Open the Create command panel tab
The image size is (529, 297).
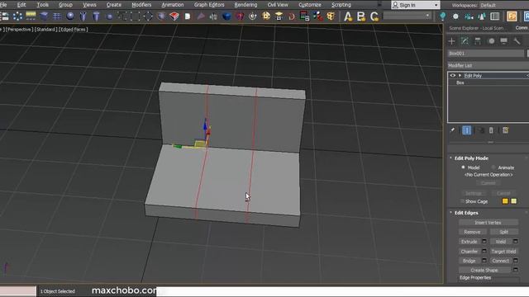(x=452, y=41)
